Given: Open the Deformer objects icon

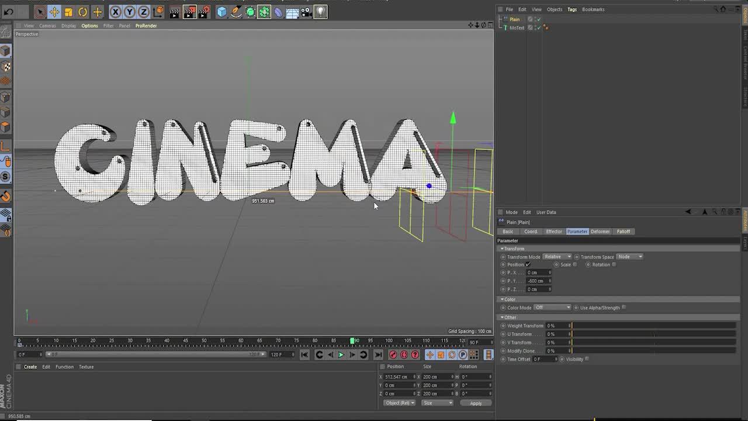Looking at the screenshot, I should click(x=278, y=12).
